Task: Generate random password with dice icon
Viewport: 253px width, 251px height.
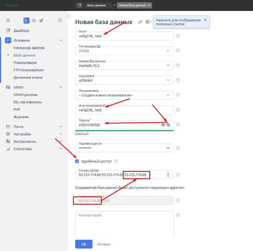Action: [x=168, y=125]
